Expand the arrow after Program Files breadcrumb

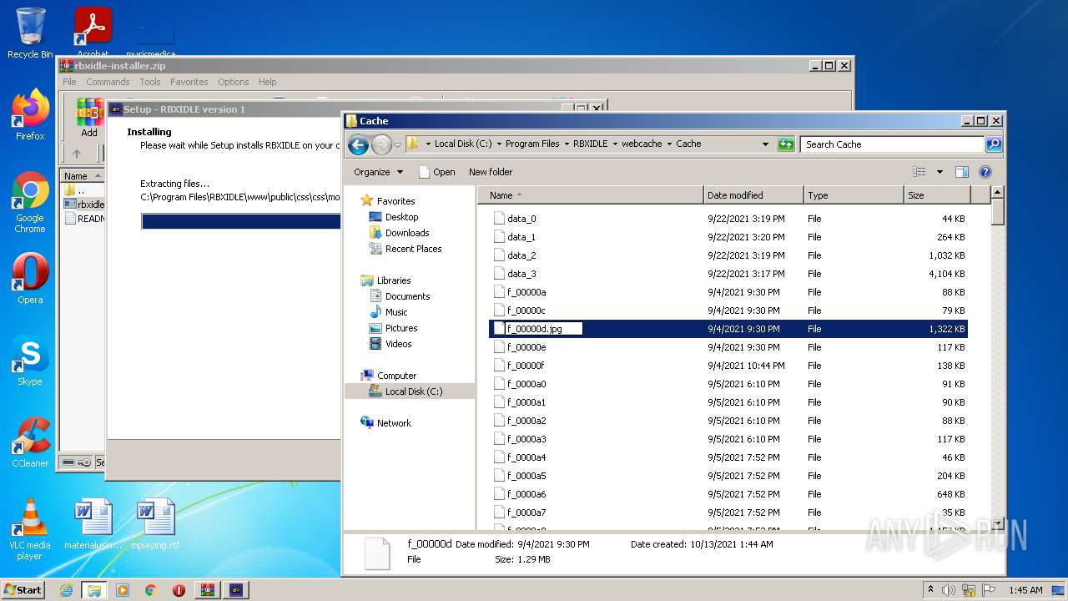pos(567,144)
